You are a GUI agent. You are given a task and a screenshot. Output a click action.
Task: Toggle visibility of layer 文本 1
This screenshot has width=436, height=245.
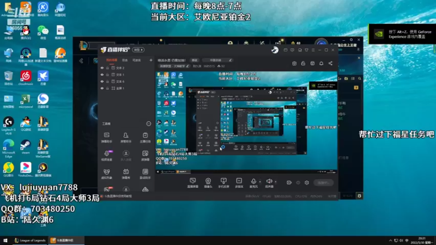102,75
